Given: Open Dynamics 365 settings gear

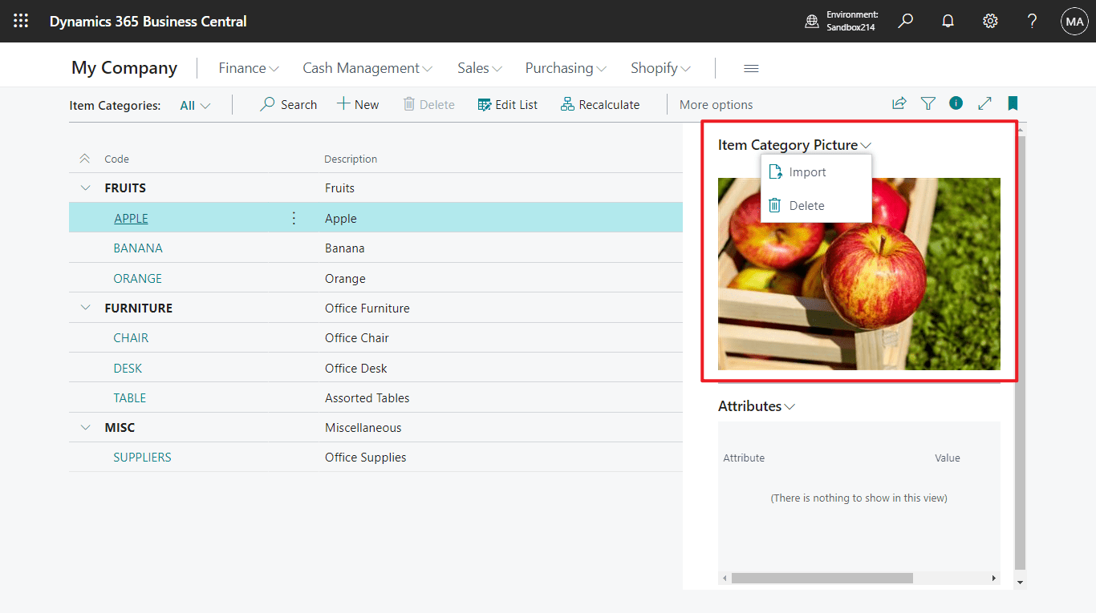Looking at the screenshot, I should click(989, 20).
